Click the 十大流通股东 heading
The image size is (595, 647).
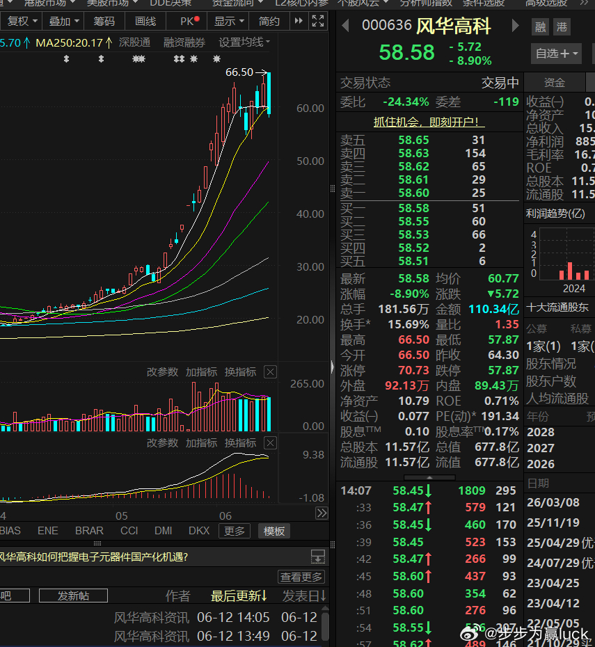point(557,307)
